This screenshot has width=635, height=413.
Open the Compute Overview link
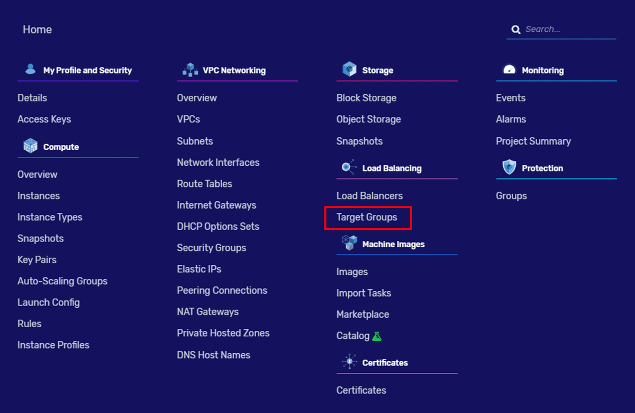point(37,175)
